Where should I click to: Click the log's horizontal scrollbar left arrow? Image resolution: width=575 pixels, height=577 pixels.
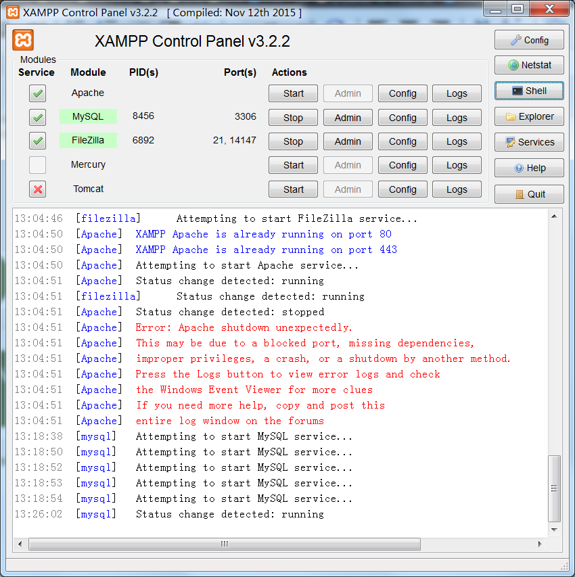click(20, 544)
